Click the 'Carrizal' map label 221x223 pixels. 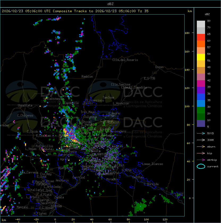(79, 177)
